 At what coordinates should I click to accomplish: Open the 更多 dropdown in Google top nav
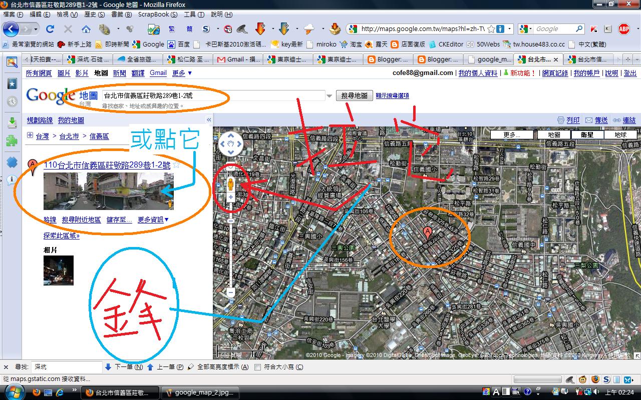(182, 73)
